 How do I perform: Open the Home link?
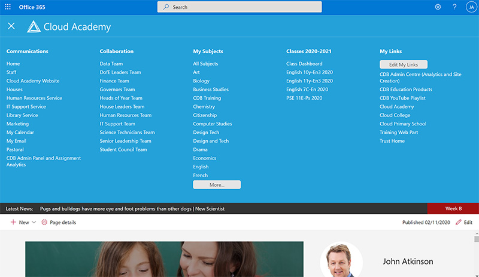coord(13,64)
